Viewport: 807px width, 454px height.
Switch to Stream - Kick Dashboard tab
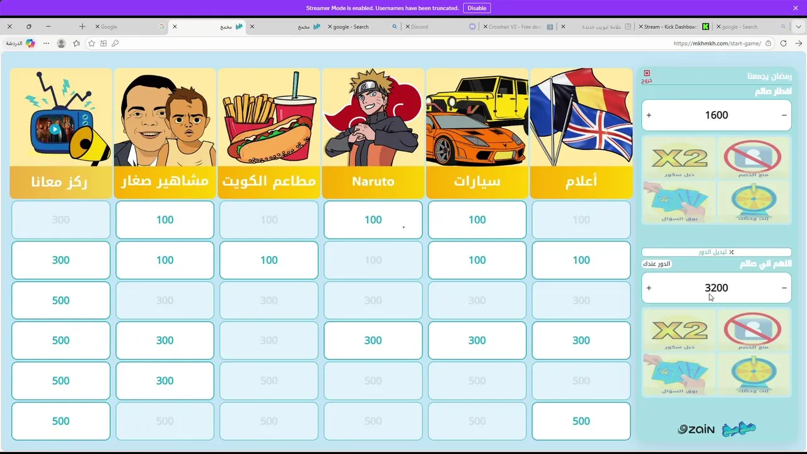coord(673,26)
